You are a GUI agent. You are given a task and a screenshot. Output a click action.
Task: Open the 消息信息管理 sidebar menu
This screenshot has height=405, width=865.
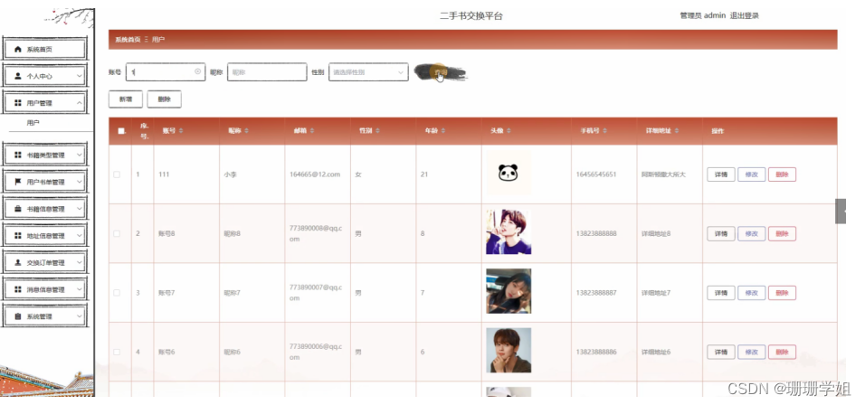coord(45,289)
